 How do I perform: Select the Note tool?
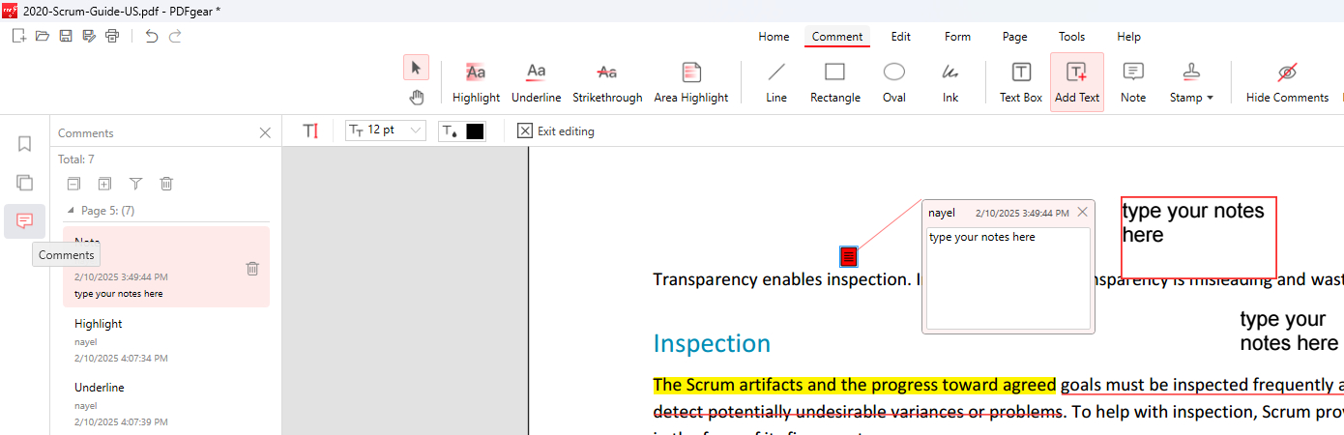[1133, 82]
